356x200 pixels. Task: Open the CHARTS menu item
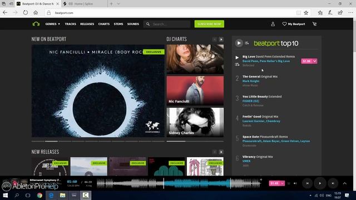[x=104, y=24]
